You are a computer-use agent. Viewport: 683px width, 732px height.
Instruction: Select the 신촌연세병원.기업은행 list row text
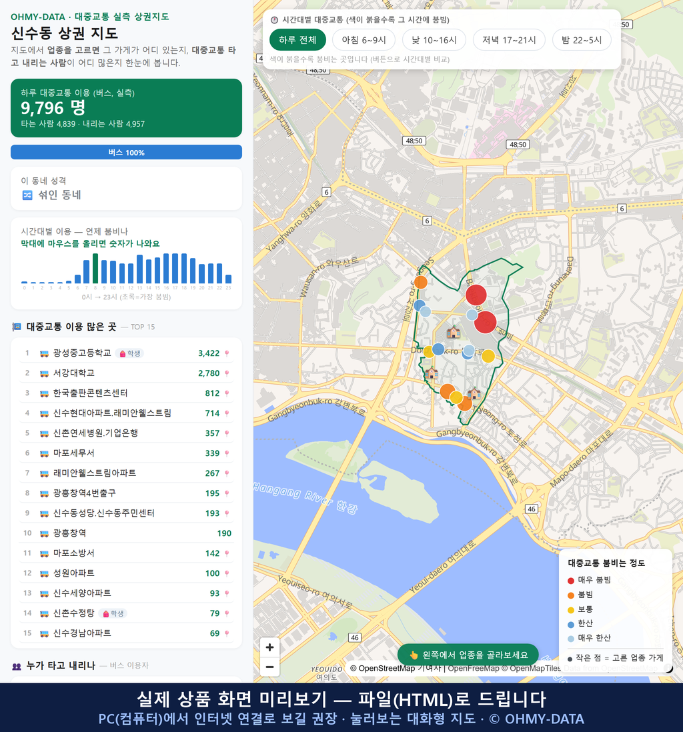coord(95,433)
